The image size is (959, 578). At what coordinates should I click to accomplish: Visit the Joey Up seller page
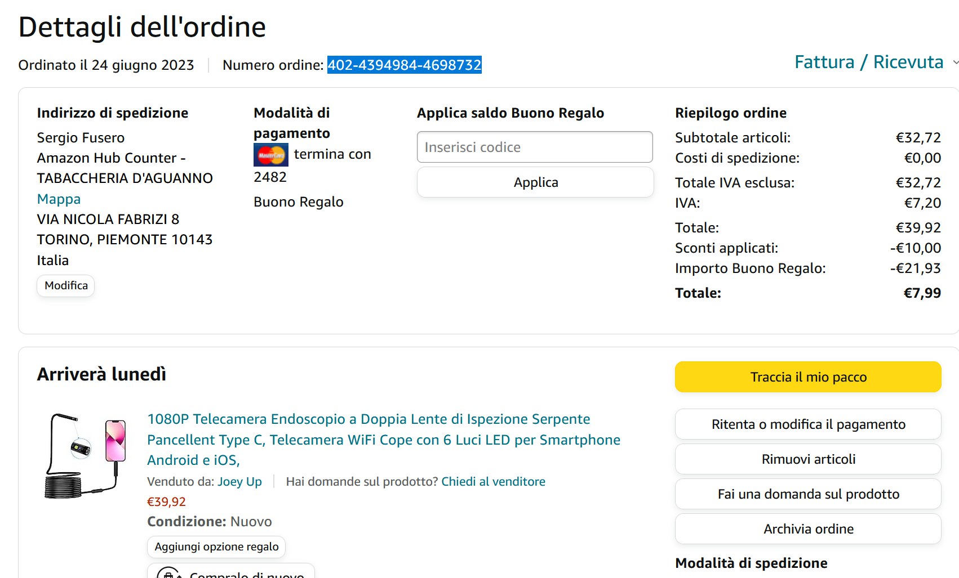(239, 482)
